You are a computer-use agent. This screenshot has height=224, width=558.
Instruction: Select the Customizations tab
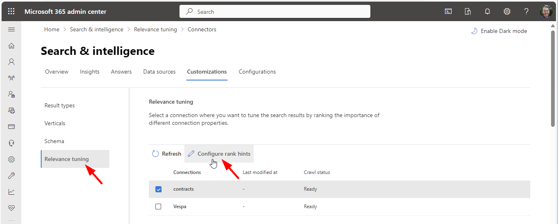click(207, 72)
